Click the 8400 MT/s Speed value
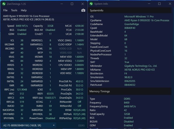Viewport: 174px width, 129px height. pos(22,26)
